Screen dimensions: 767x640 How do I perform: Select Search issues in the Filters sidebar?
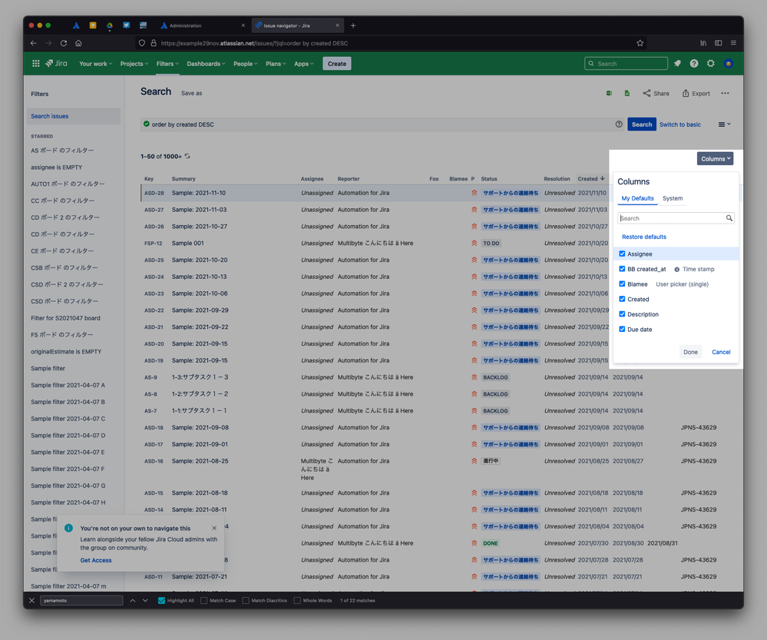pos(74,116)
